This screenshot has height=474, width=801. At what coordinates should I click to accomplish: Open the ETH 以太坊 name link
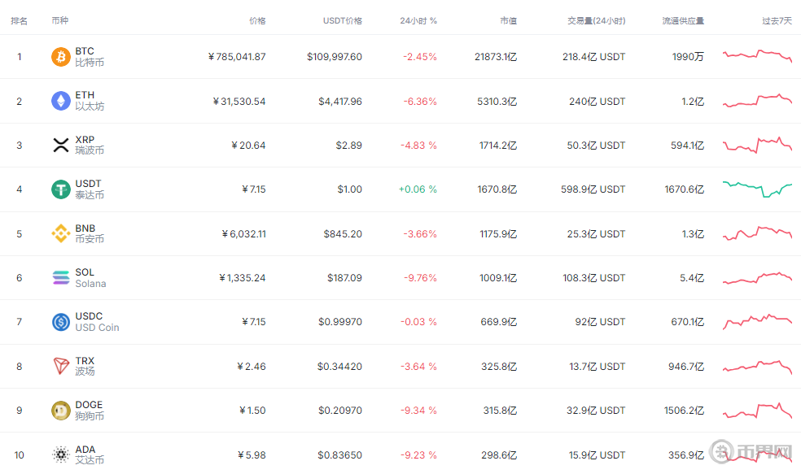[89, 101]
